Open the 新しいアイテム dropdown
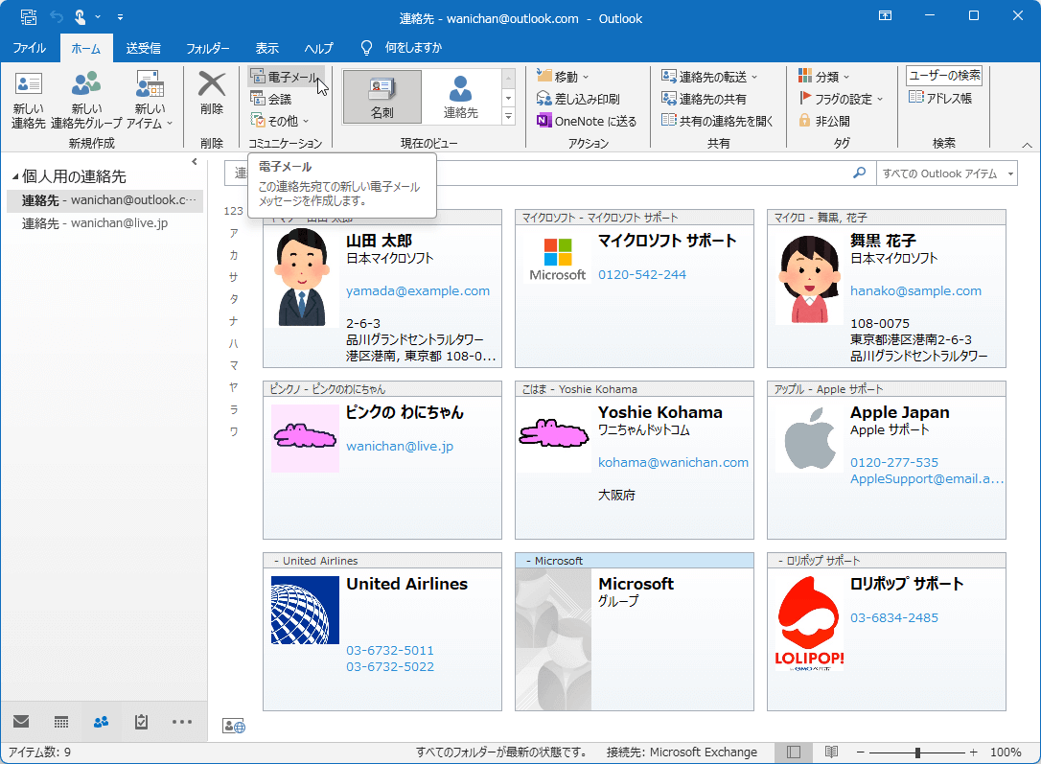 click(150, 100)
